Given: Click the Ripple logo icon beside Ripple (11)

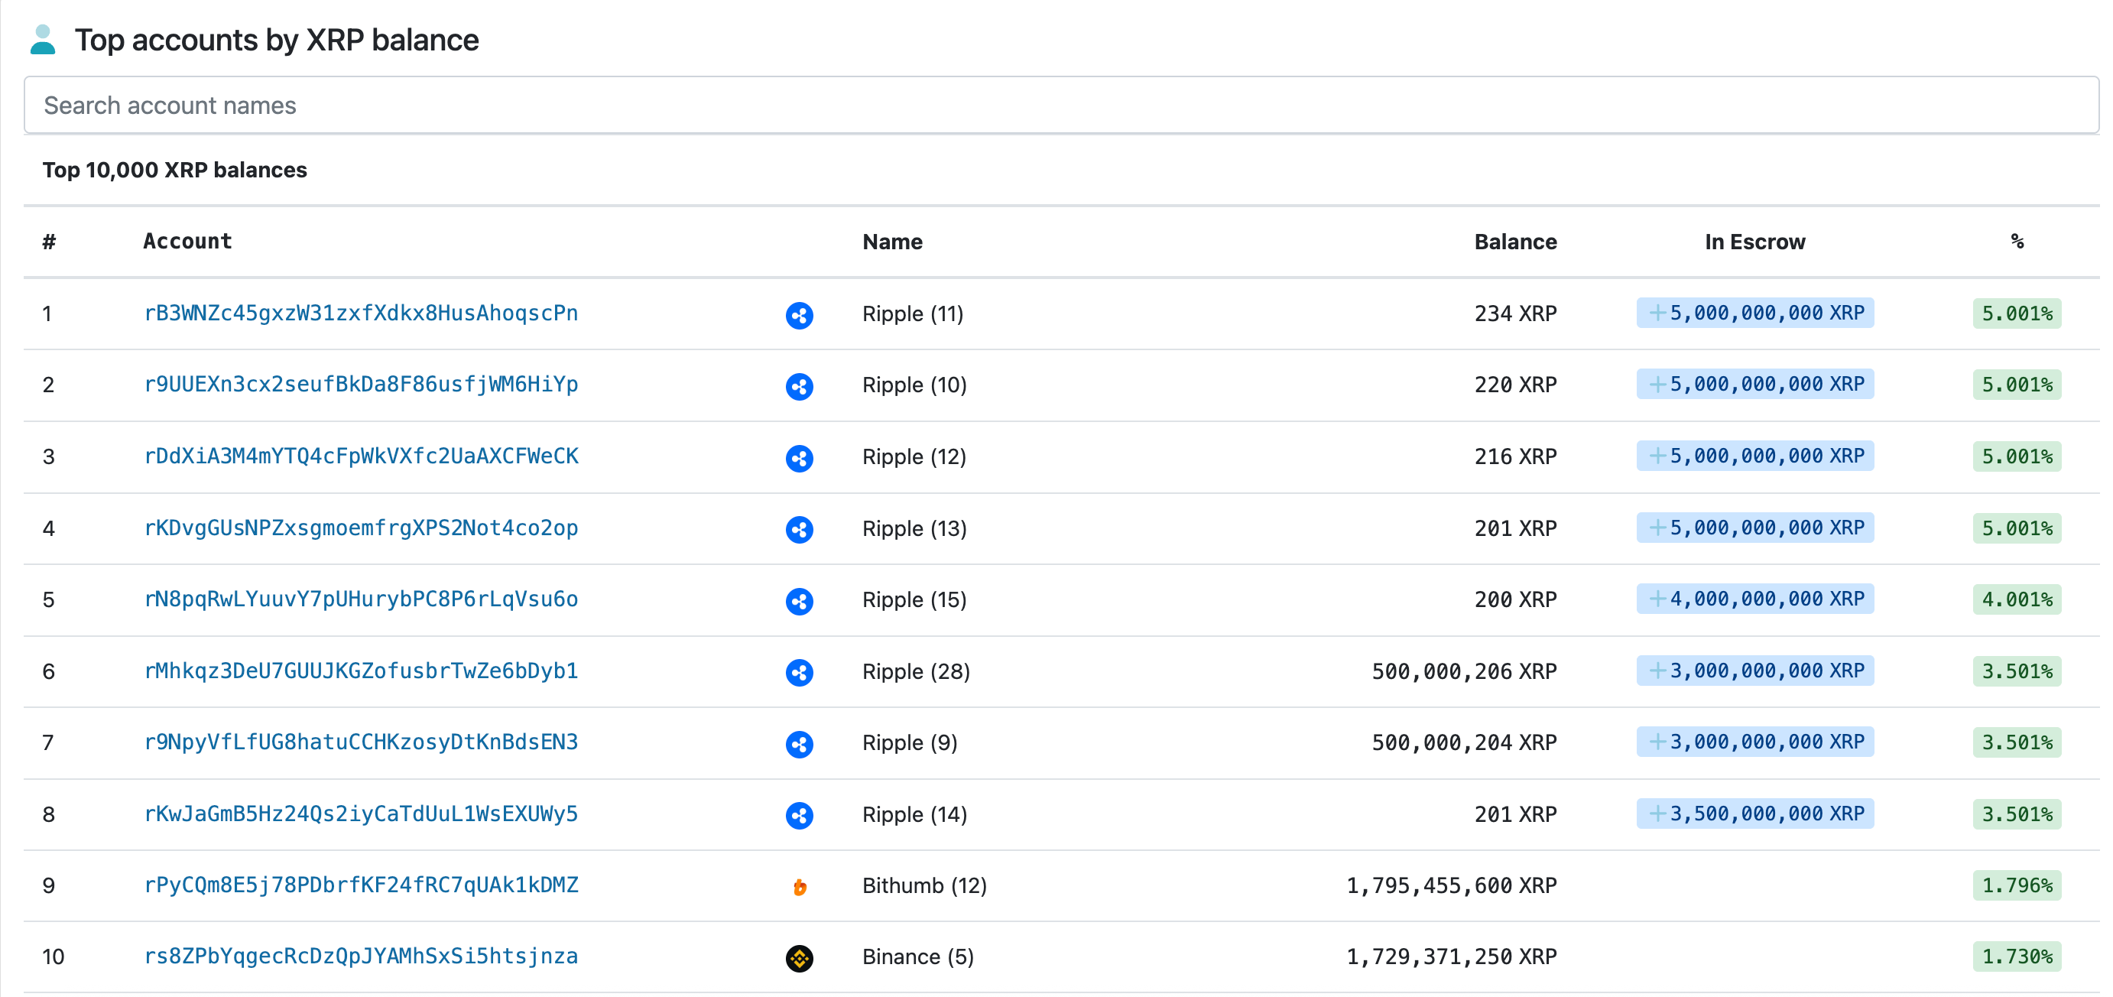Looking at the screenshot, I should (x=799, y=315).
